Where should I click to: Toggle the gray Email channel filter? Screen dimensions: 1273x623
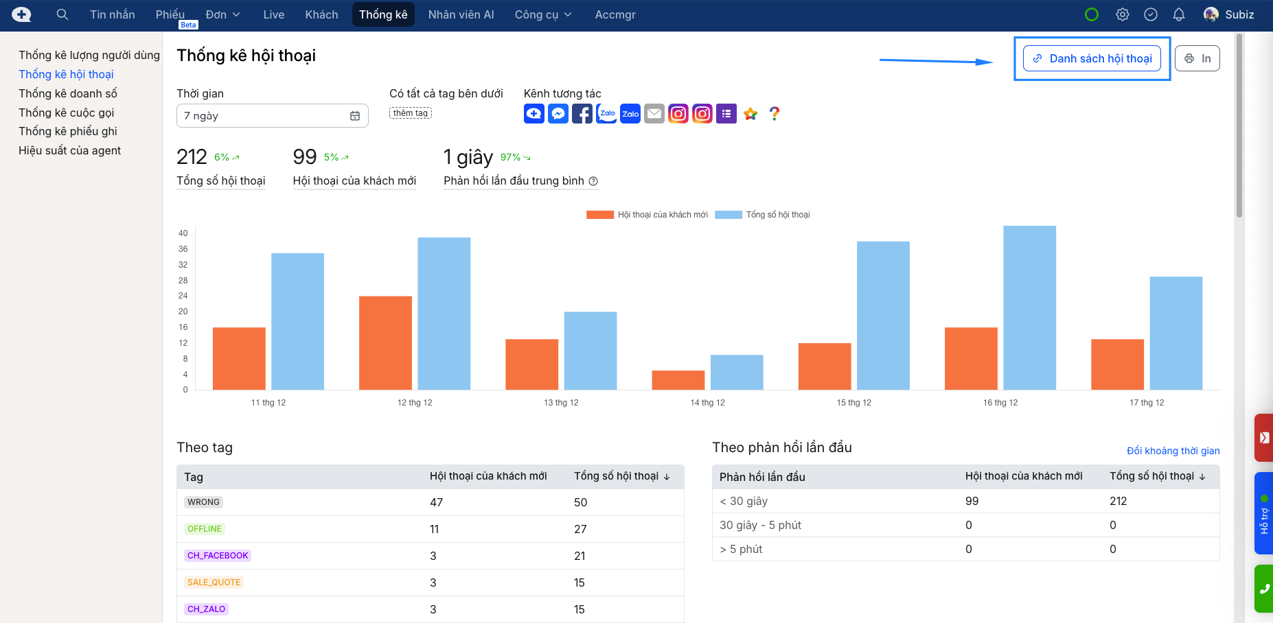[654, 114]
